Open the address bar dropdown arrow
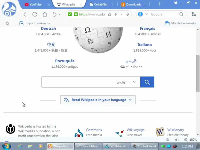Viewport: 200px width, 150px height. 121,14
